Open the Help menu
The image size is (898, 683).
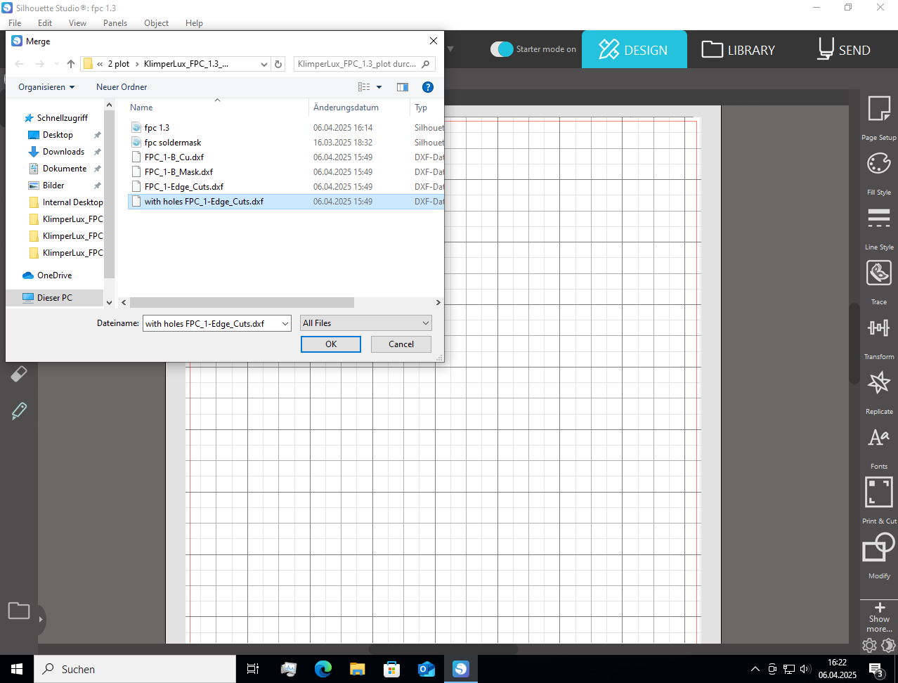click(x=194, y=23)
